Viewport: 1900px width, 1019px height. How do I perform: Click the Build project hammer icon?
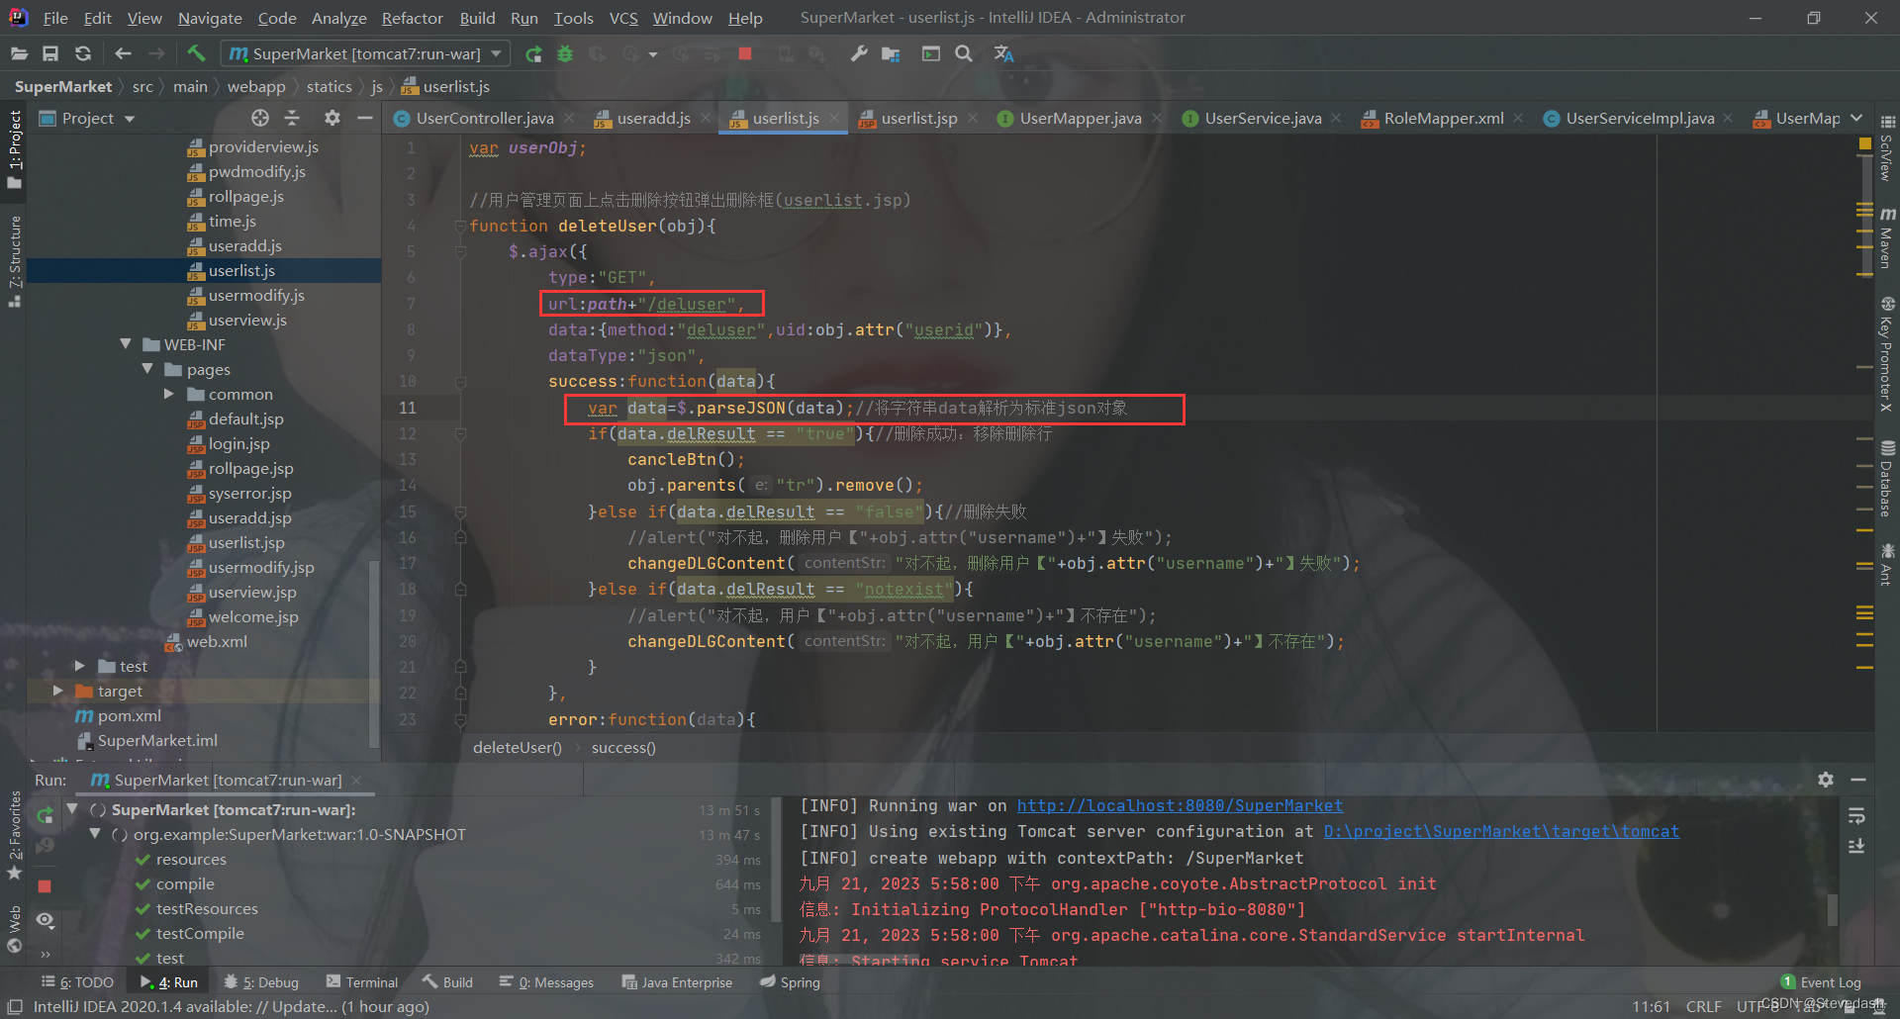coord(196,53)
